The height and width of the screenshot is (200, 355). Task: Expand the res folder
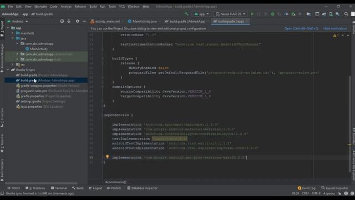[x=12, y=64]
